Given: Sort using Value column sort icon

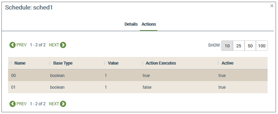Looking at the screenshot, I should (x=104, y=63).
